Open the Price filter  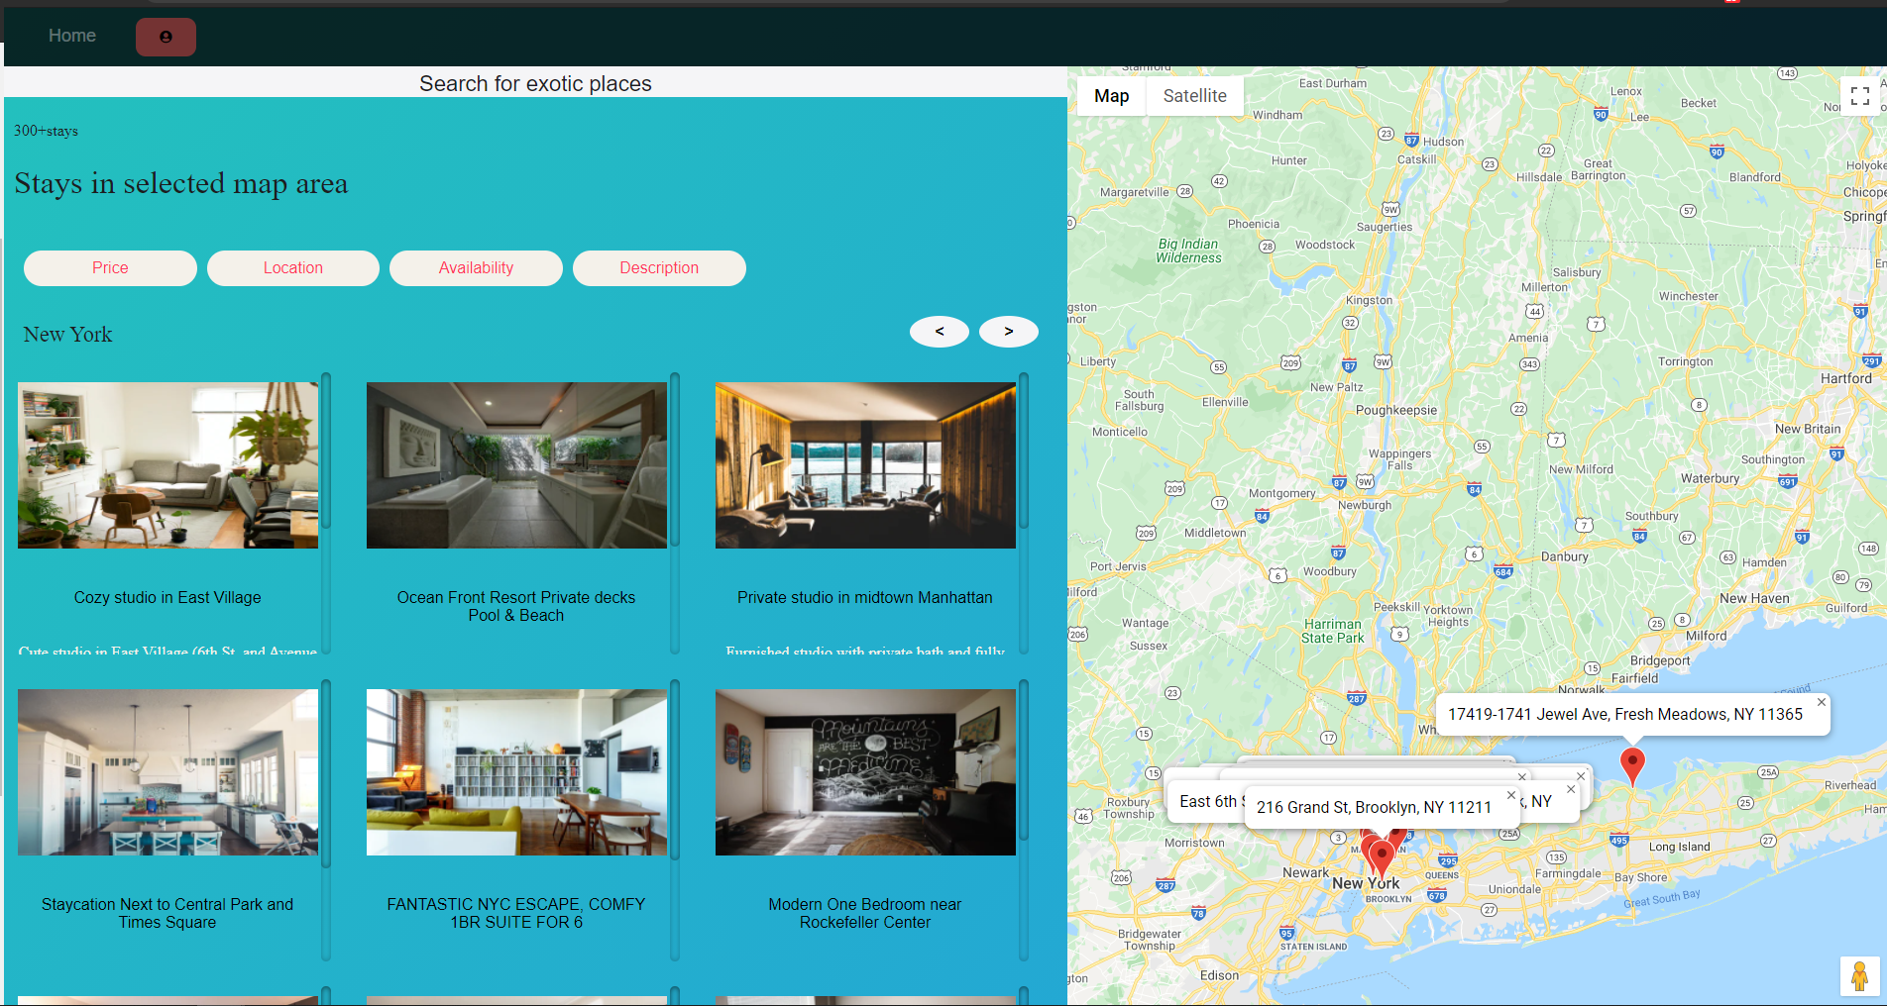pos(110,268)
